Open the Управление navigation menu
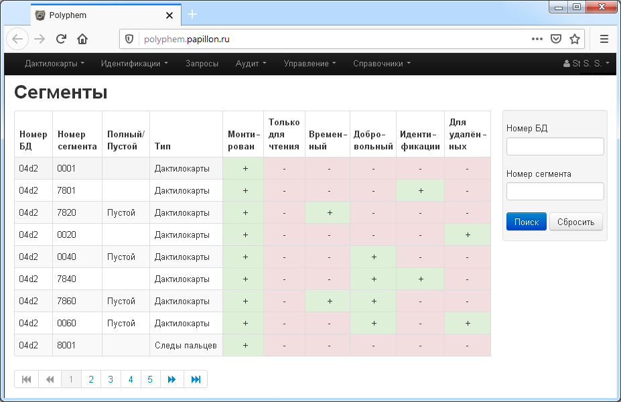The image size is (621, 402). 310,64
